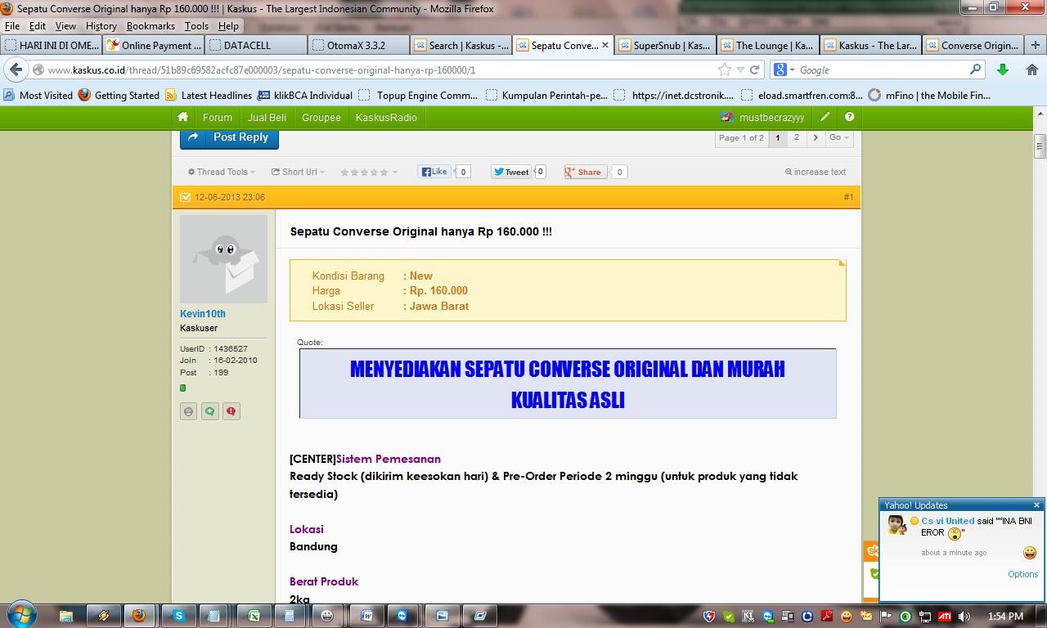Multi-quote this post using green plus icon
The image size is (1047, 628).
pos(209,410)
